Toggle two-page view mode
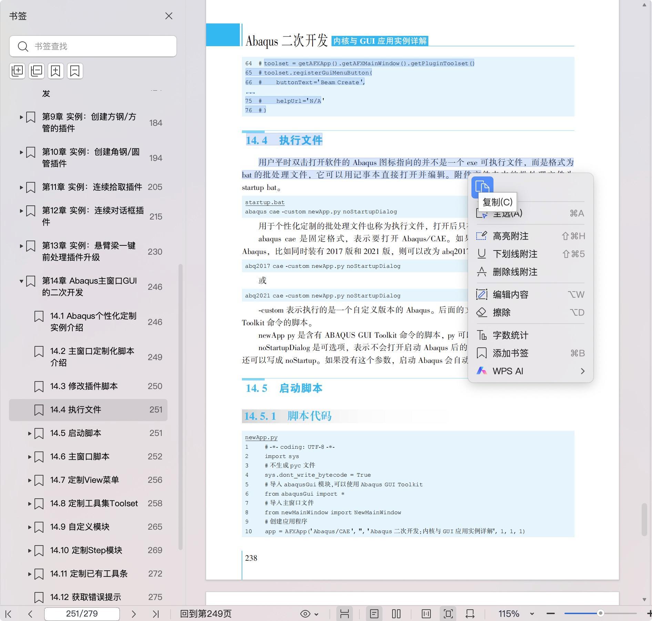This screenshot has width=652, height=621. (x=396, y=614)
